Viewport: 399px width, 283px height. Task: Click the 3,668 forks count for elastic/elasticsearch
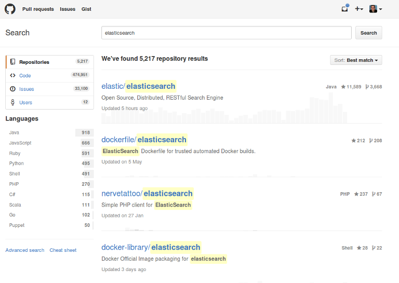click(374, 87)
